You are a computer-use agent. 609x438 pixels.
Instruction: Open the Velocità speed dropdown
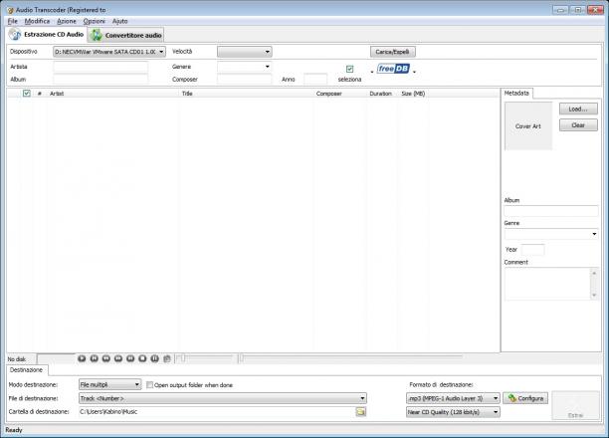pos(245,52)
